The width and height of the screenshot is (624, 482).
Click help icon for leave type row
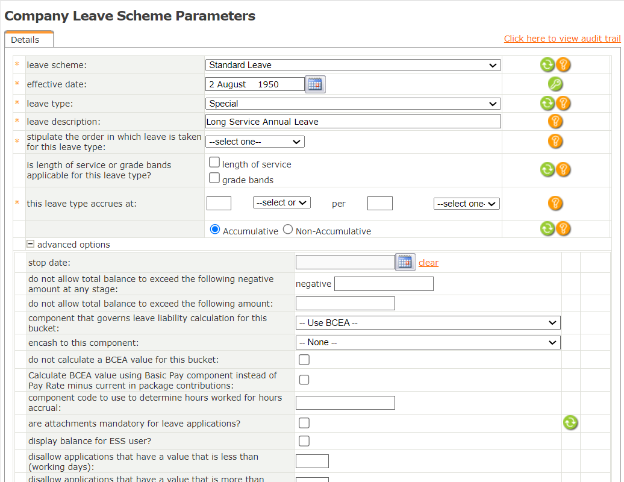coord(563,103)
